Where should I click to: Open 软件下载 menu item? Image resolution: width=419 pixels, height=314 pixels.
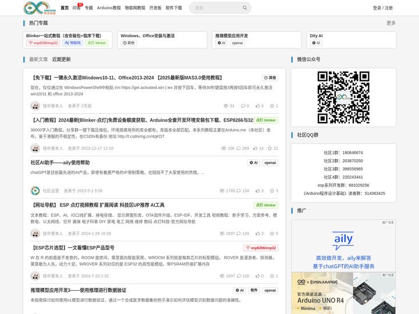click(173, 8)
